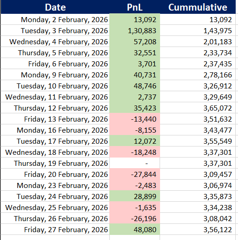The height and width of the screenshot is (240, 238).
Task: Select cell Thursday, 5 February, 2026
Action: click(55, 53)
